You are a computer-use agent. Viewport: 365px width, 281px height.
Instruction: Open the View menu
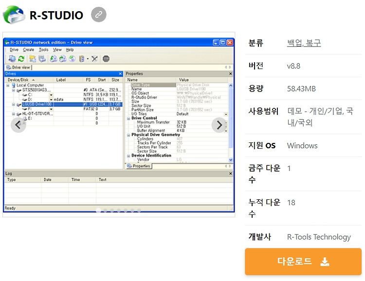pyautogui.click(x=57, y=50)
